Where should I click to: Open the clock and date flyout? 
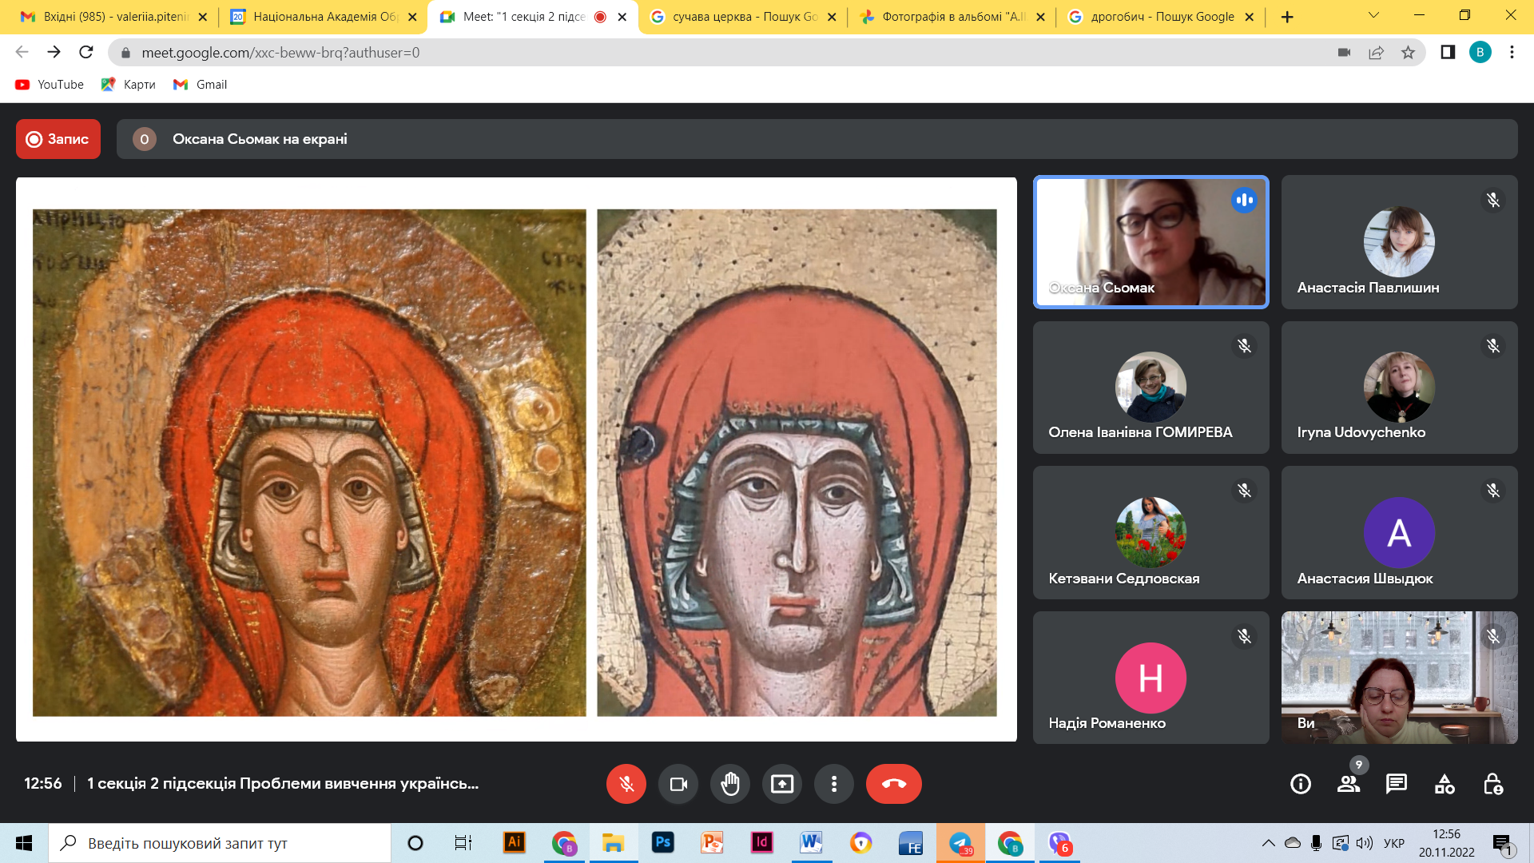tap(1446, 843)
